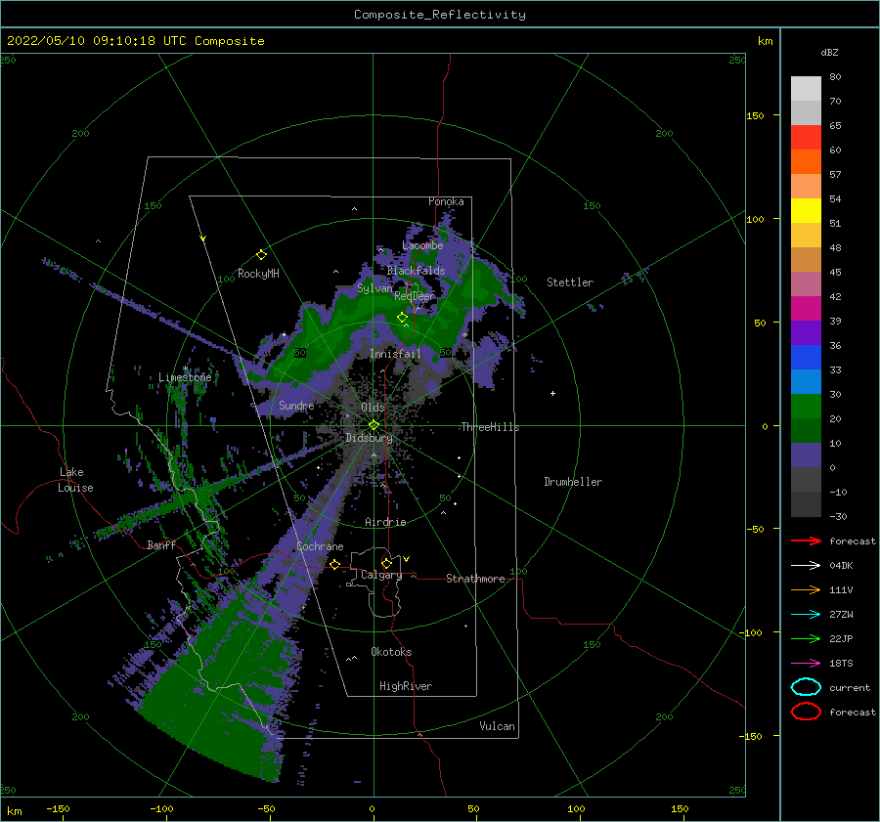This screenshot has width=880, height=822.
Task: Select the ThreeHills label
Action: click(490, 427)
